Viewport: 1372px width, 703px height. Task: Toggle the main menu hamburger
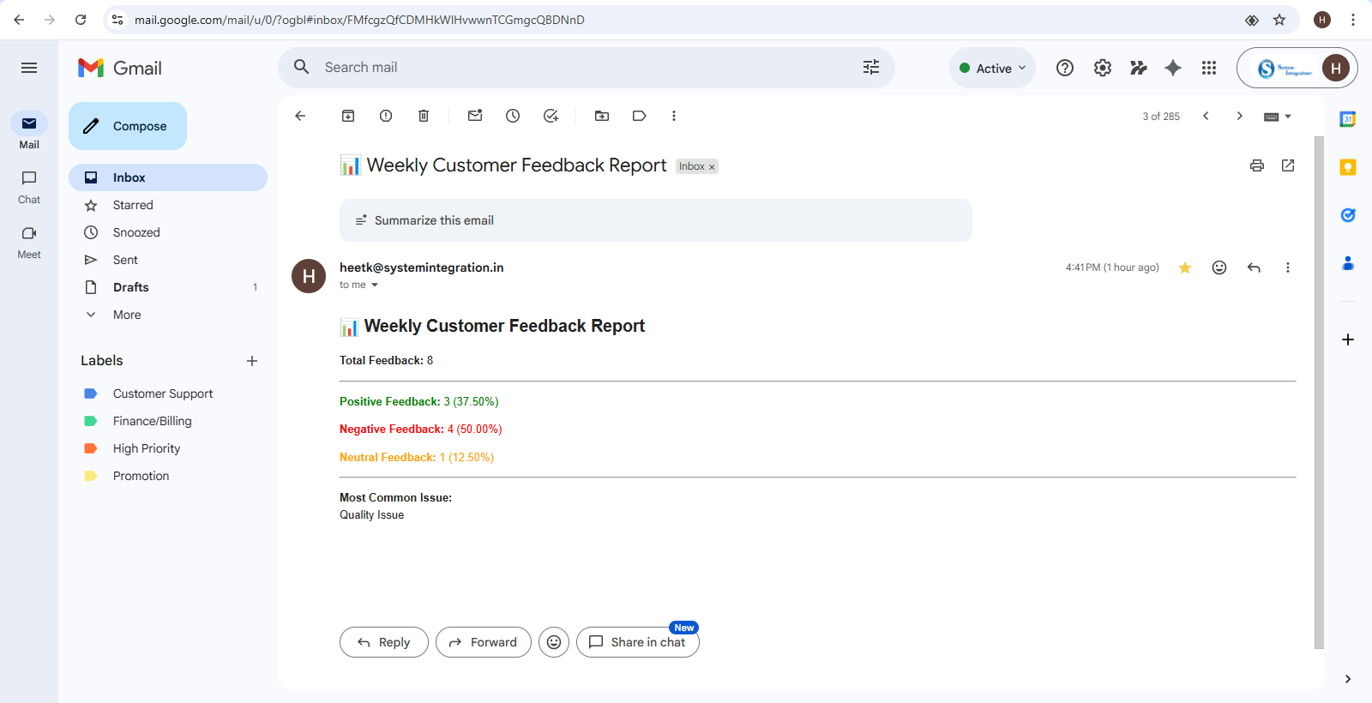pyautogui.click(x=29, y=68)
